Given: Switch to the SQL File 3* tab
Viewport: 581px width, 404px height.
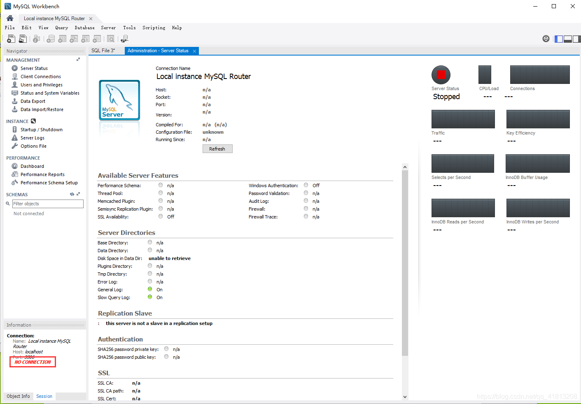Looking at the screenshot, I should 103,51.
